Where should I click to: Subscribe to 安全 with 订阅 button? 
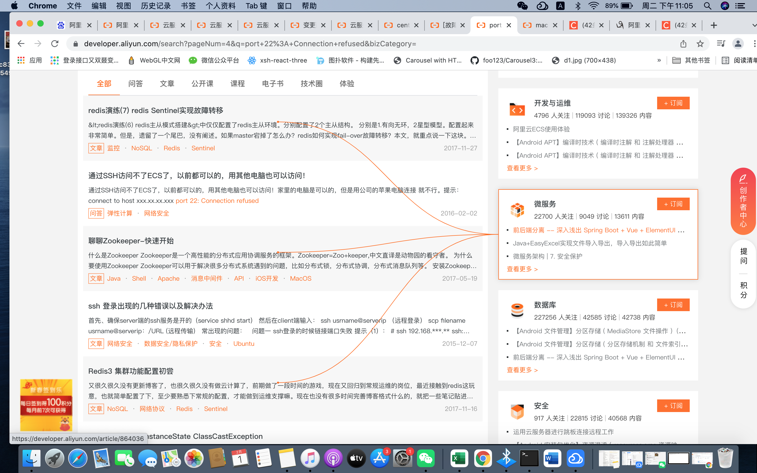click(x=673, y=405)
